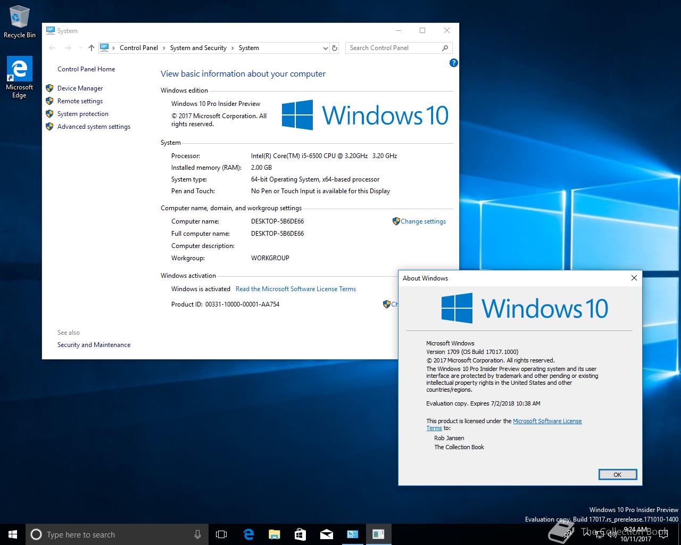Select Control Panel breadcrumb

139,48
